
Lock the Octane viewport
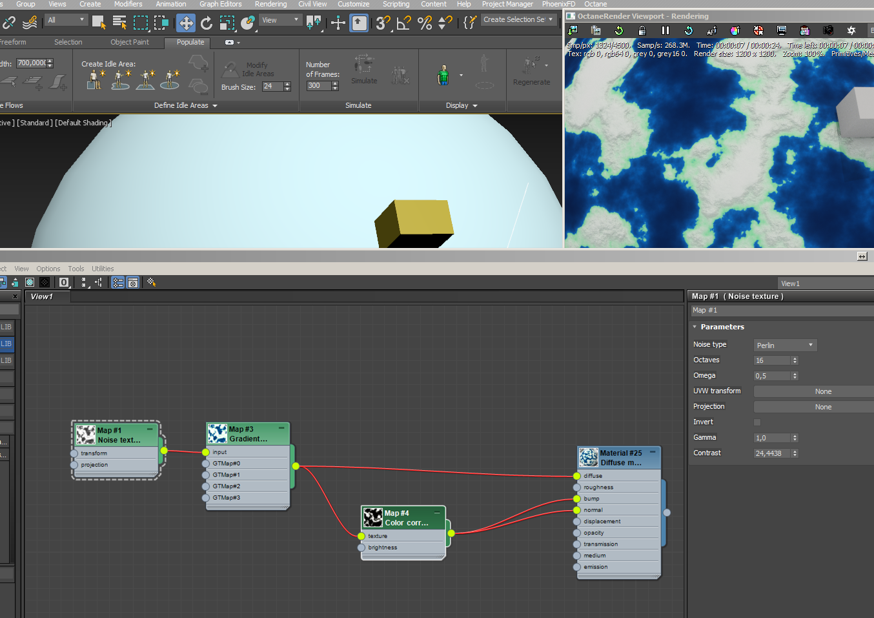click(642, 30)
